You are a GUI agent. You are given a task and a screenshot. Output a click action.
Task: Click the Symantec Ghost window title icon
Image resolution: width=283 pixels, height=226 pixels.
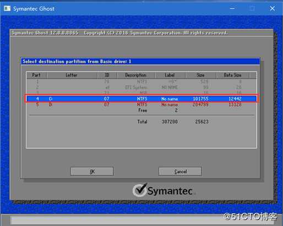[7, 8]
